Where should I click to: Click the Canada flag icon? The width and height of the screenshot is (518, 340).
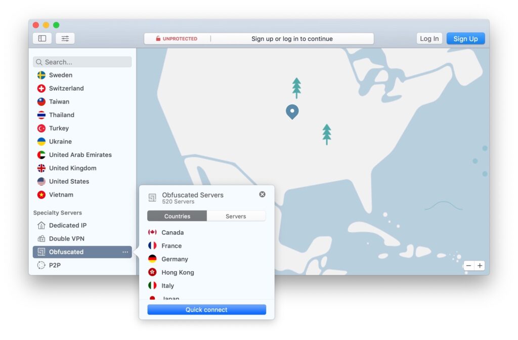tap(152, 232)
